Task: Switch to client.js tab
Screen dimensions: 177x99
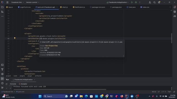Action: [x=64, y=7]
